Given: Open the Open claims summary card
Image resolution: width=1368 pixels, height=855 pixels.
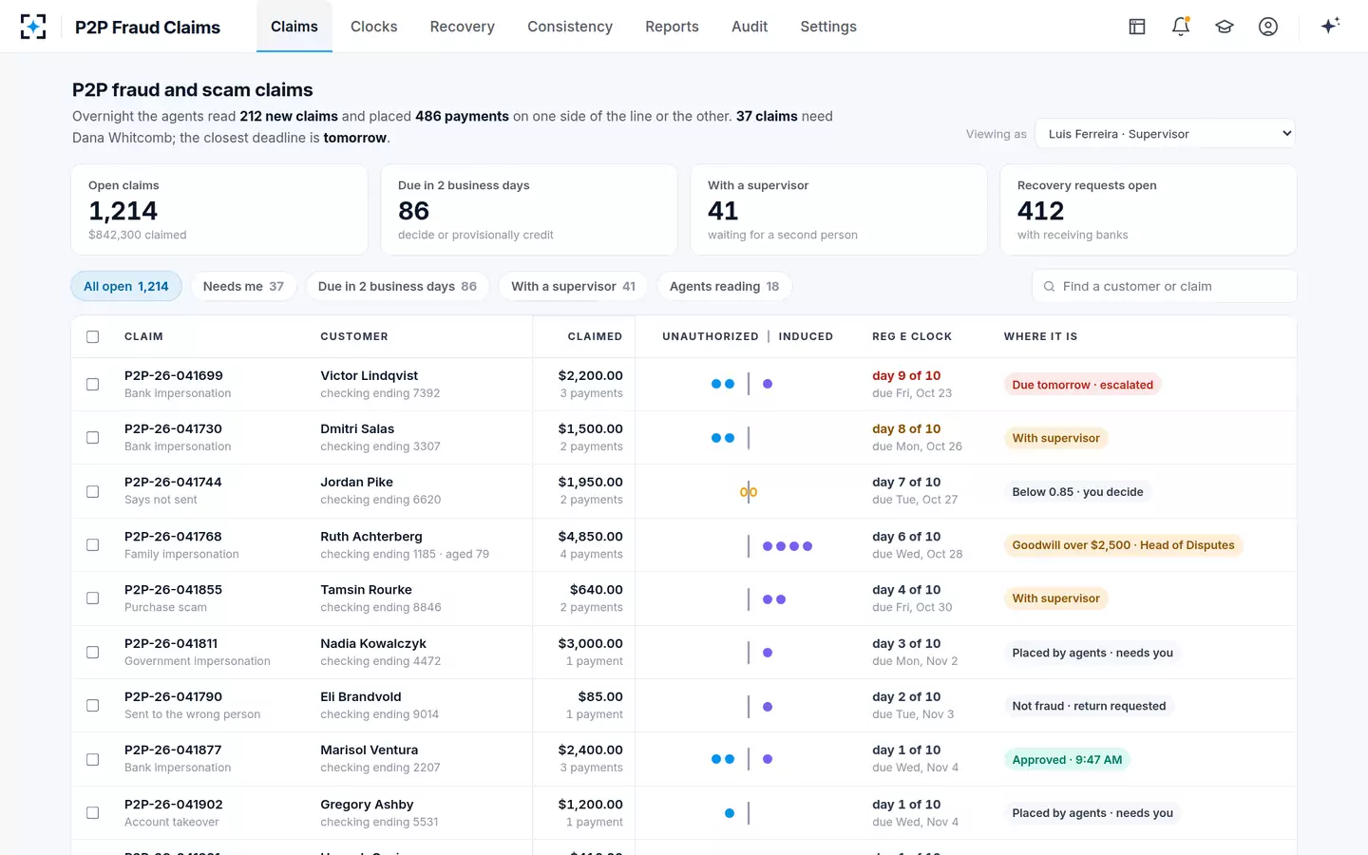Looking at the screenshot, I should (219, 210).
